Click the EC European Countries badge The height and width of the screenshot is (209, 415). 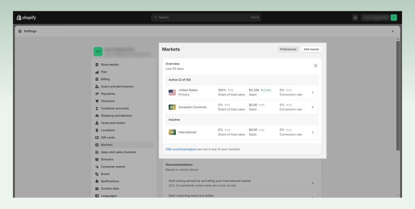coord(172,107)
